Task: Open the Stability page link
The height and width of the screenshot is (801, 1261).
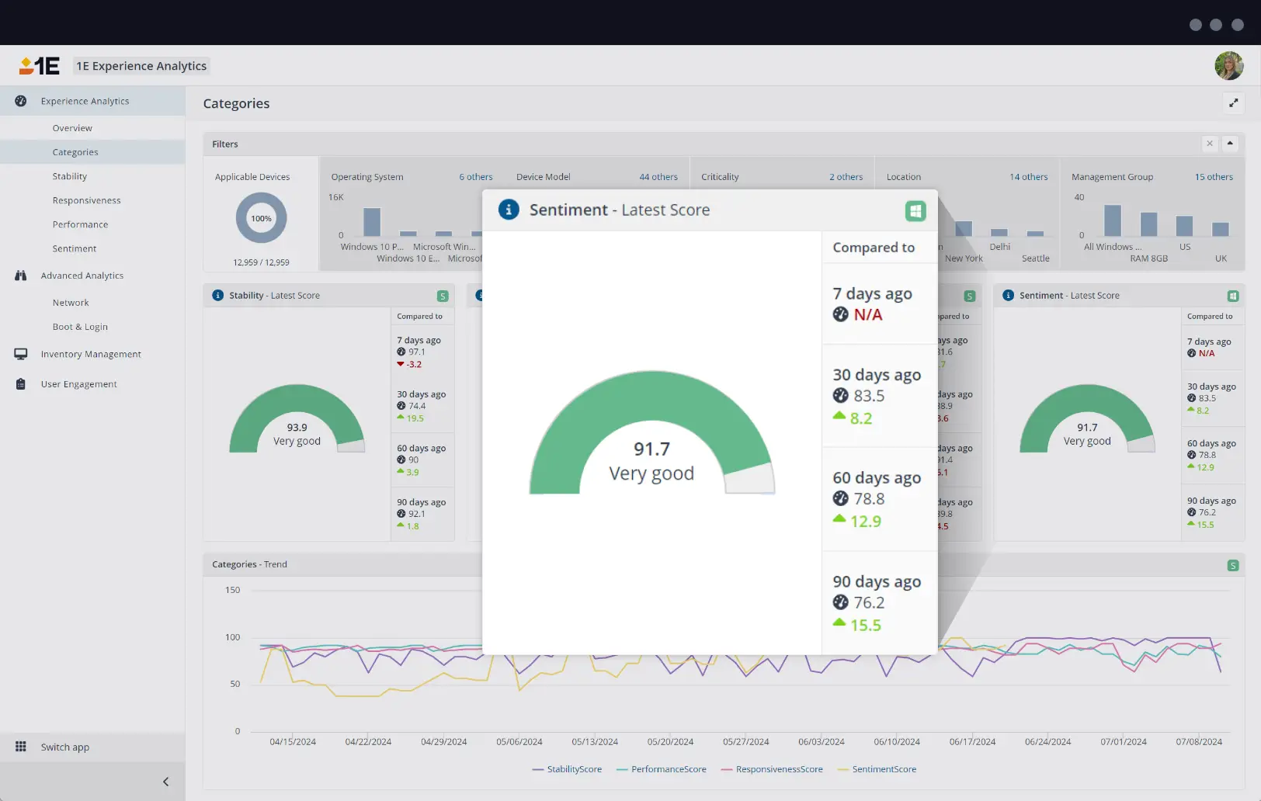Action: coord(70,176)
